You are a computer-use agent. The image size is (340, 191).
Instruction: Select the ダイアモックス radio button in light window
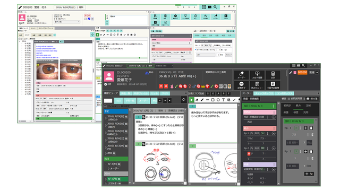click(x=196, y=49)
